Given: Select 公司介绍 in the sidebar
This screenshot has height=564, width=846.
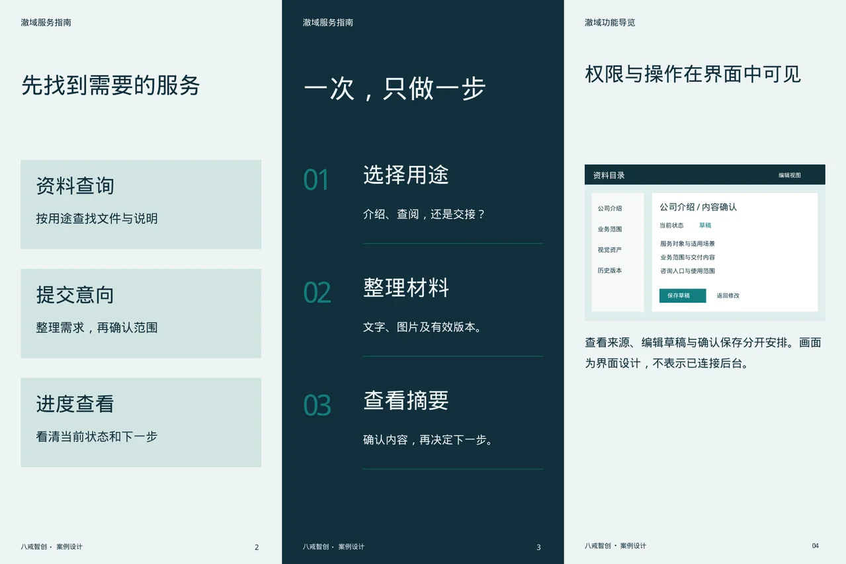Looking at the screenshot, I should pos(610,208).
